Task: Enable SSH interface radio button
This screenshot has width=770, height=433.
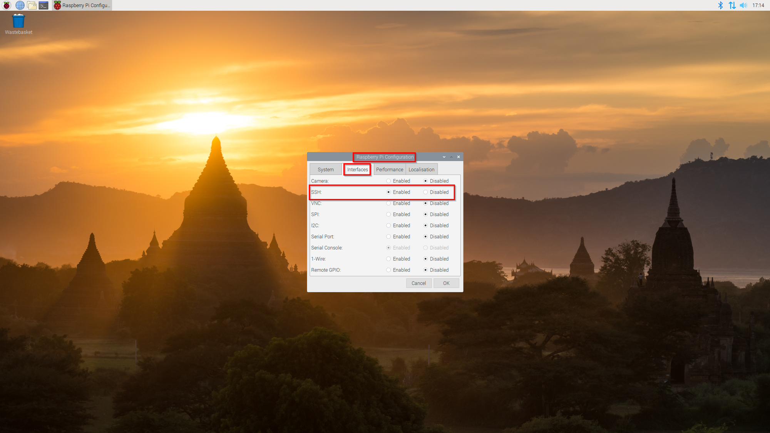Action: (x=389, y=192)
